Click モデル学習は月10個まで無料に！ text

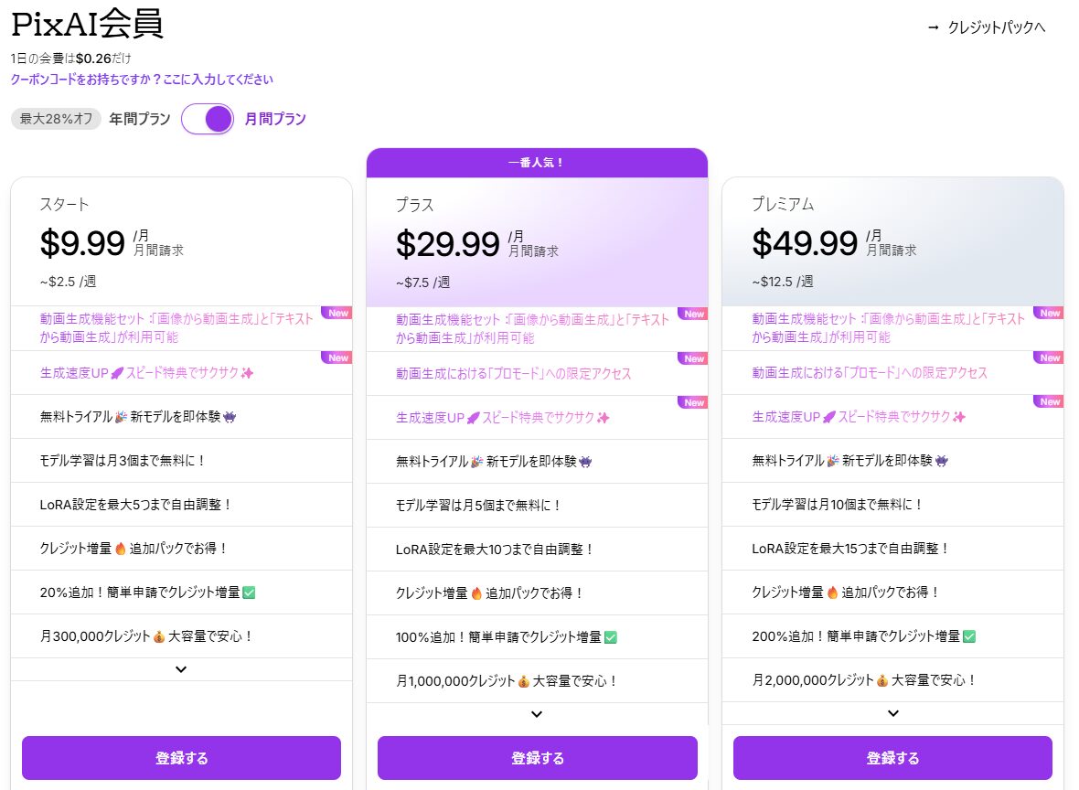click(839, 505)
